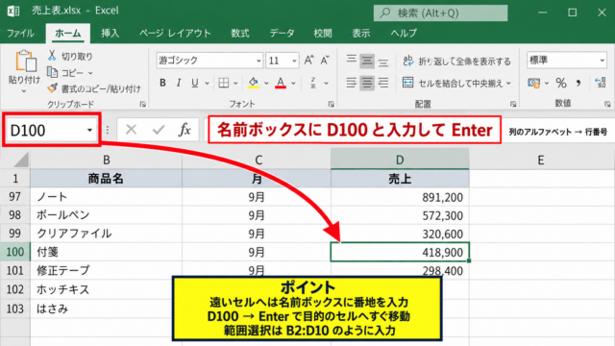
Task: Click the Format Painter brush icon
Action: point(52,88)
